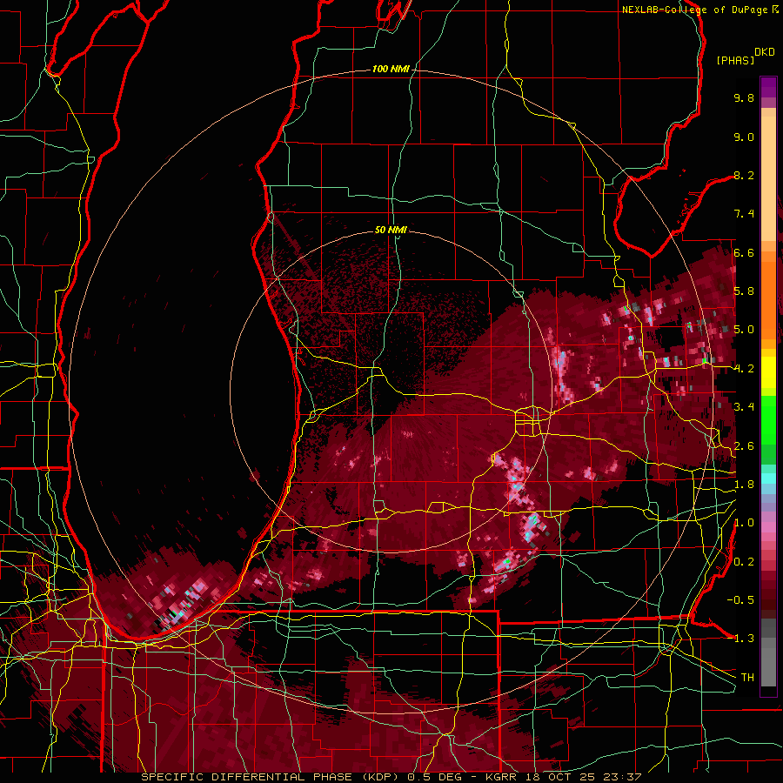783x783 pixels.
Task: Click the DKD label above color scale
Action: click(x=765, y=52)
